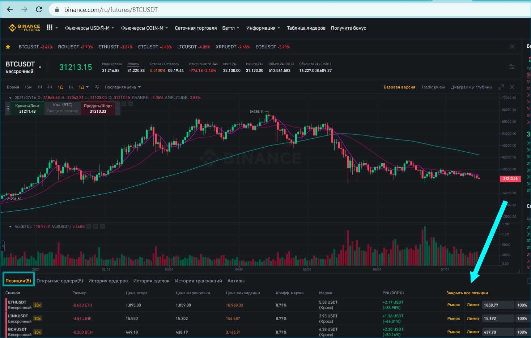
Task: Open ticker preferences sliders icon
Action: point(512,67)
